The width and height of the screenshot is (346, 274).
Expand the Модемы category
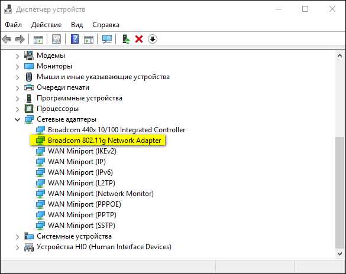pyautogui.click(x=17, y=56)
